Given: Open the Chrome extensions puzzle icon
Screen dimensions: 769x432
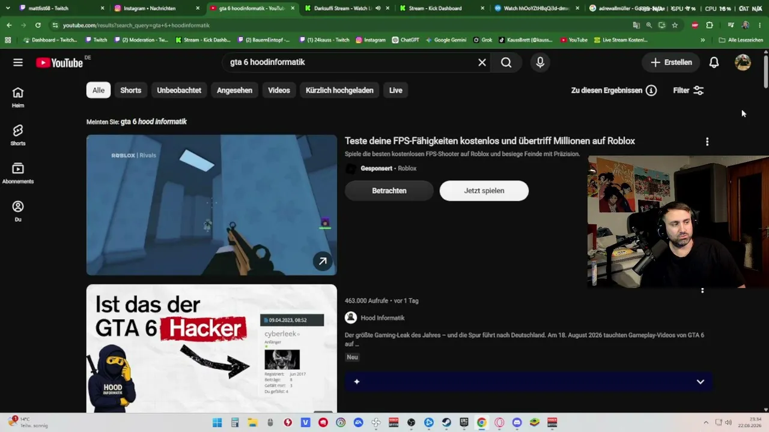Looking at the screenshot, I should [x=710, y=25].
